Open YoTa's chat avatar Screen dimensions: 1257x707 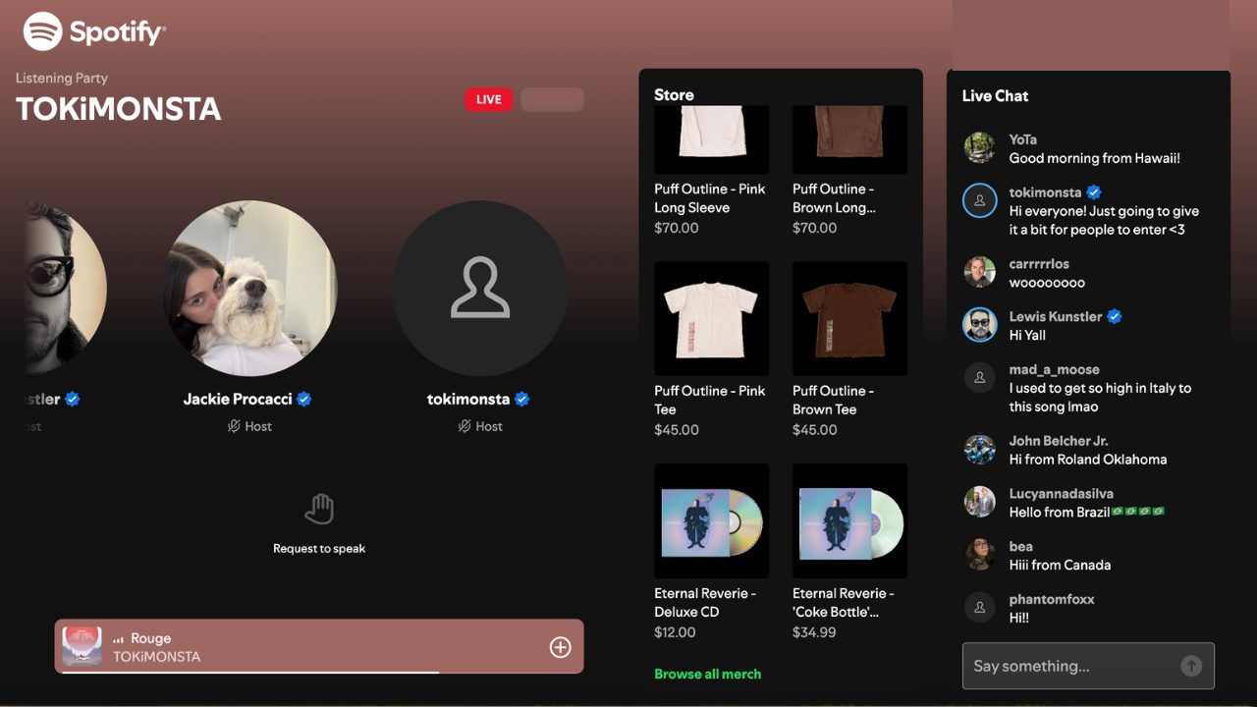(980, 147)
